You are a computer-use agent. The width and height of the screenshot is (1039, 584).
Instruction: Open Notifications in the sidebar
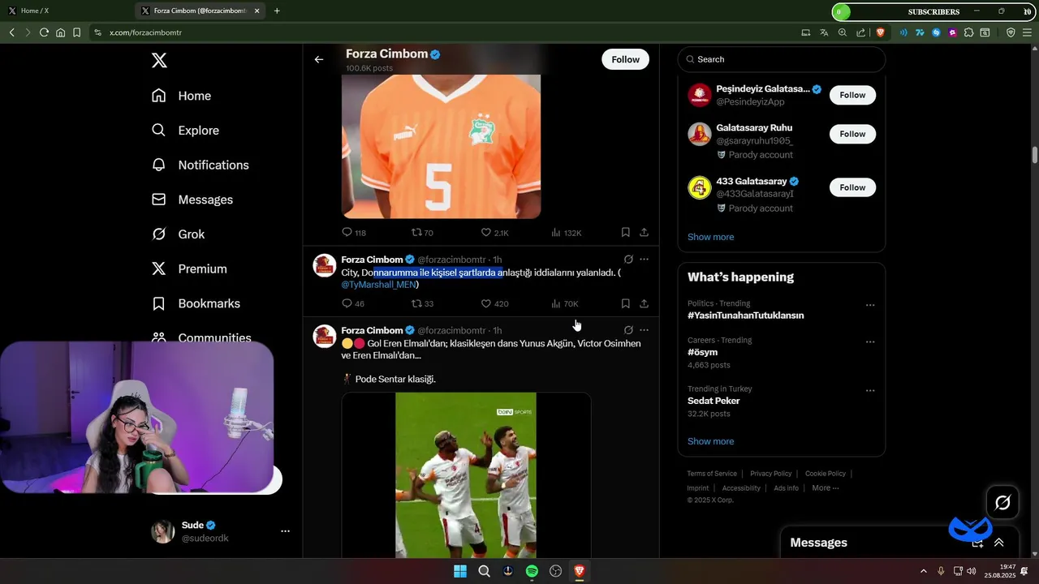tap(200, 165)
